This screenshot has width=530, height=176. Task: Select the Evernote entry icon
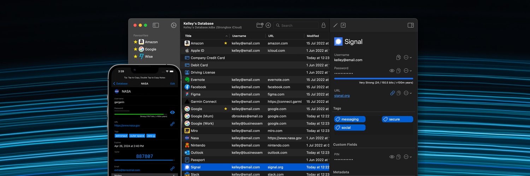187,80
